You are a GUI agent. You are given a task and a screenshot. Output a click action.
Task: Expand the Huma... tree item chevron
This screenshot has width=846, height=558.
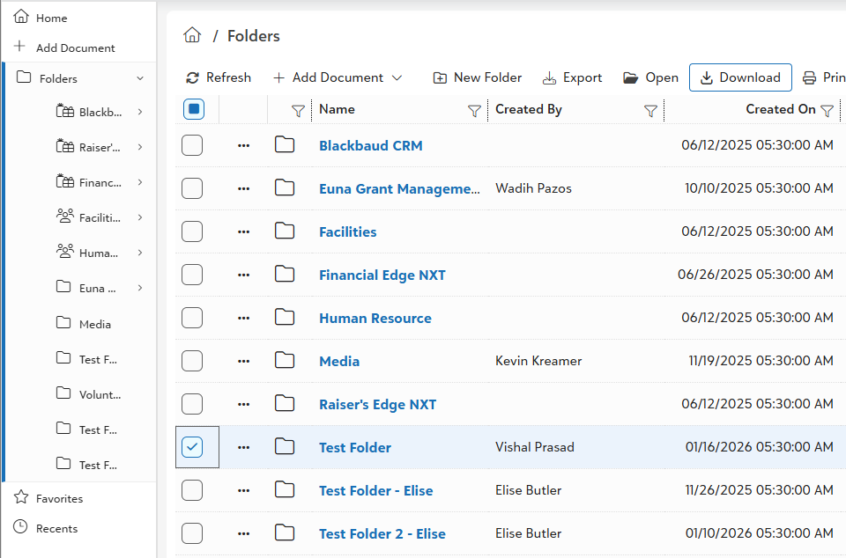(x=140, y=253)
